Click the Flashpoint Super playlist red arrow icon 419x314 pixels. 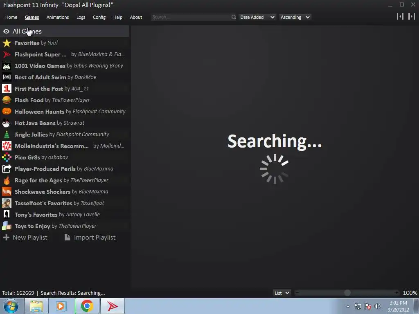point(7,54)
